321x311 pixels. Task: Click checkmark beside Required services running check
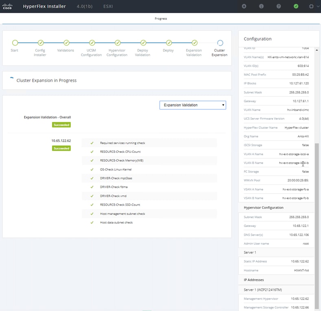tap(92, 143)
